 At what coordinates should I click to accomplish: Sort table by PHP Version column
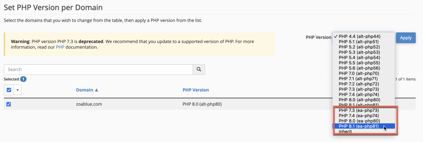(196, 90)
